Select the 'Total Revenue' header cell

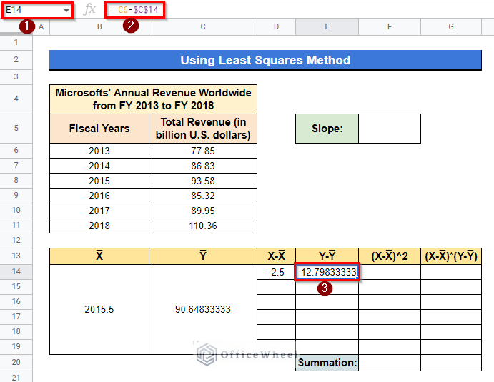pyautogui.click(x=203, y=129)
